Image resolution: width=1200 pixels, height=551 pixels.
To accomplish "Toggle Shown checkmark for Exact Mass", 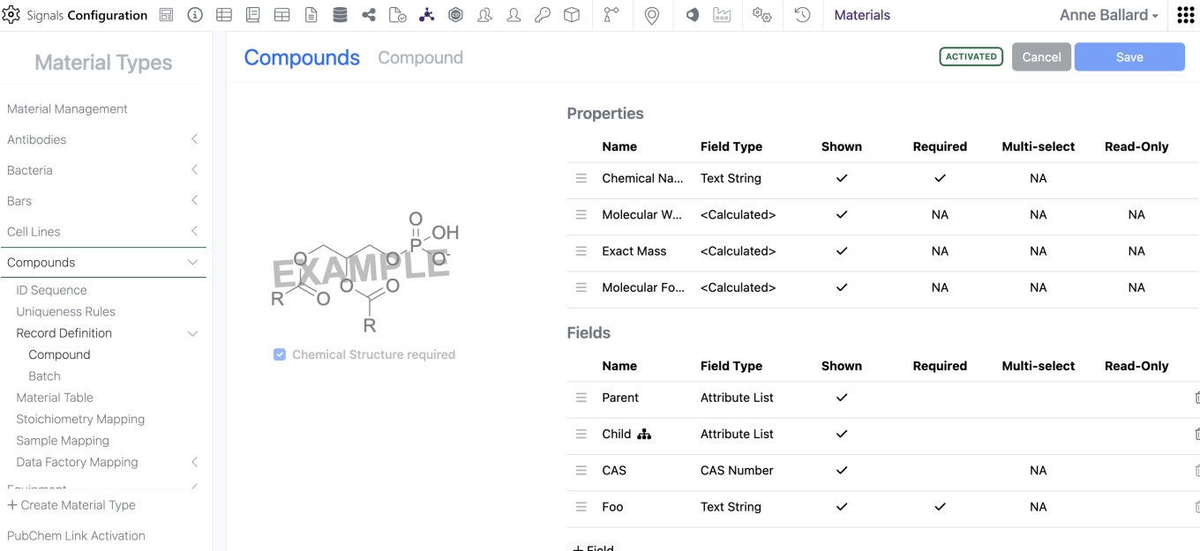I will 842,251.
